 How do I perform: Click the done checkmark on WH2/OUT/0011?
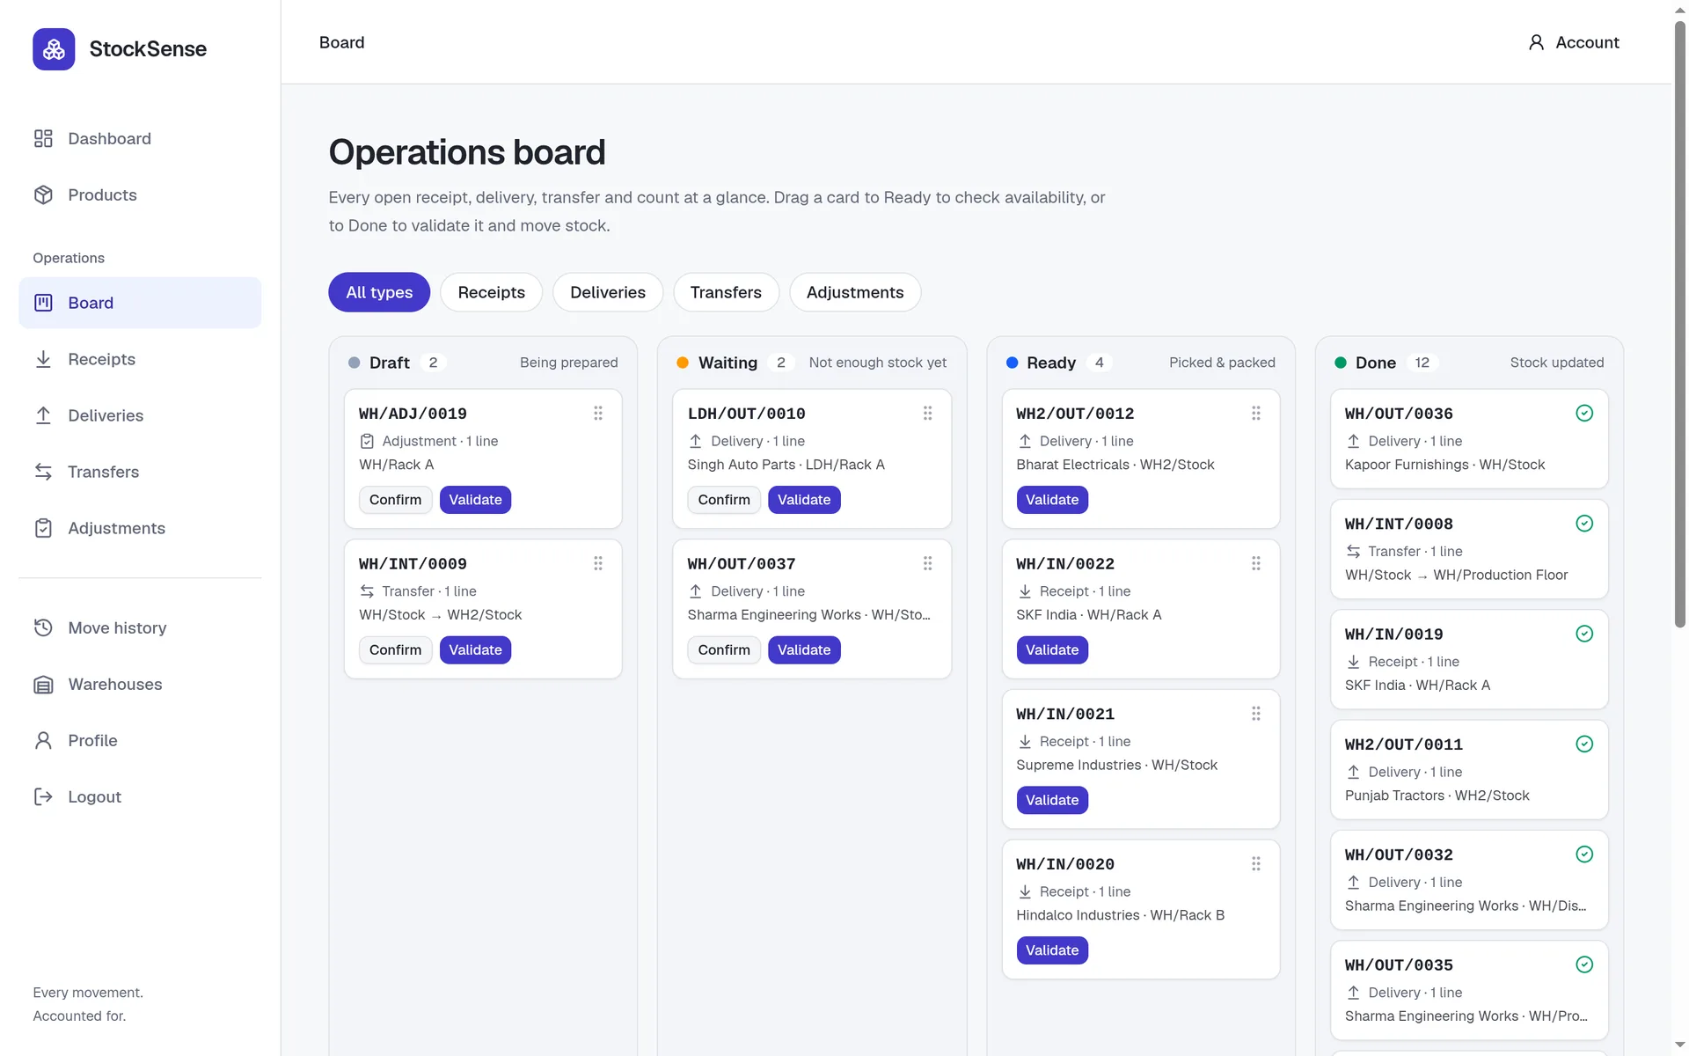click(1584, 744)
